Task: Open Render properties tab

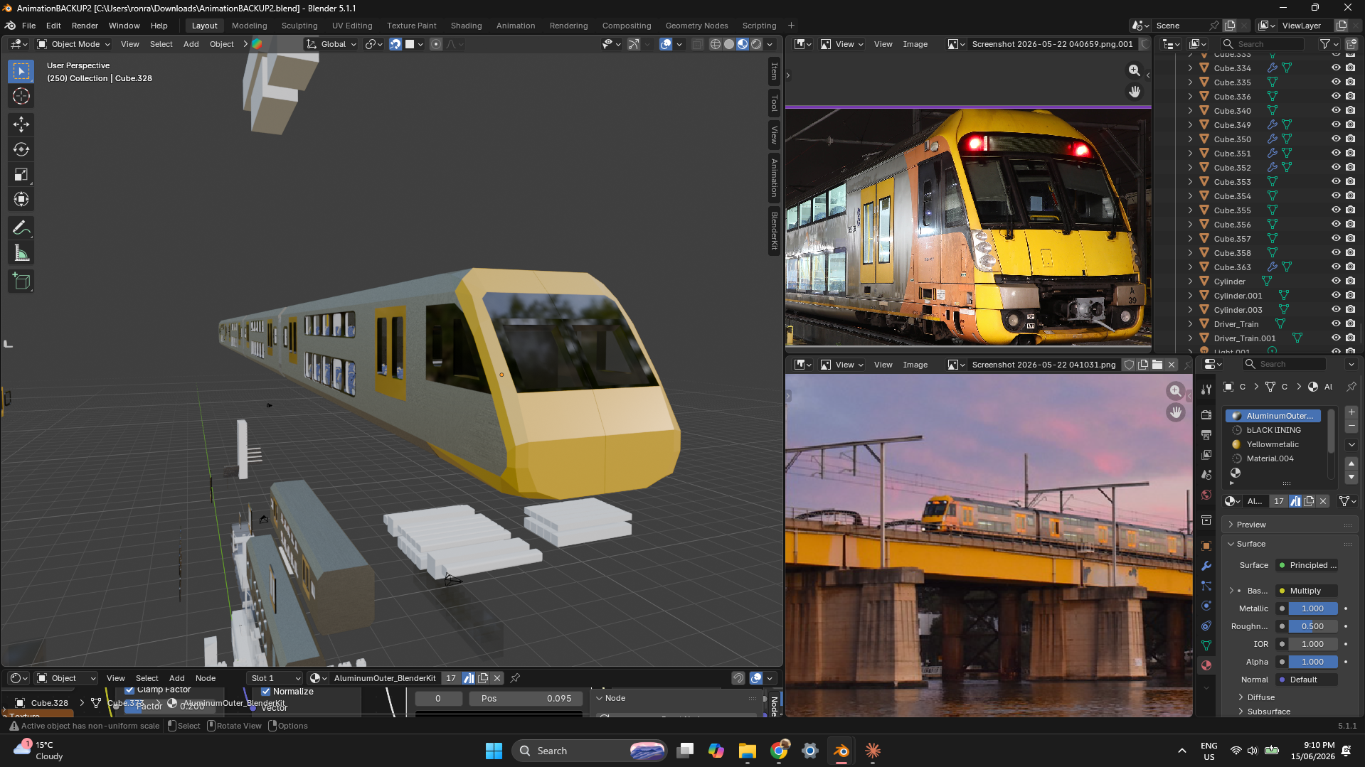Action: [1206, 414]
